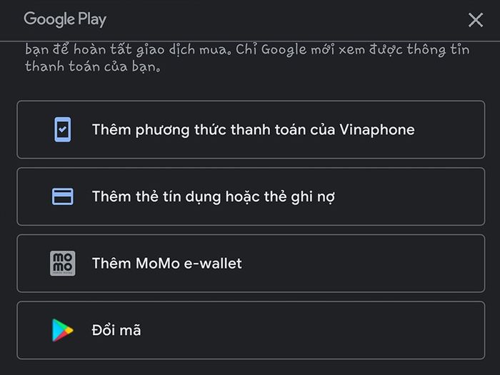Click the MoMo wallet logo icon

(63, 263)
